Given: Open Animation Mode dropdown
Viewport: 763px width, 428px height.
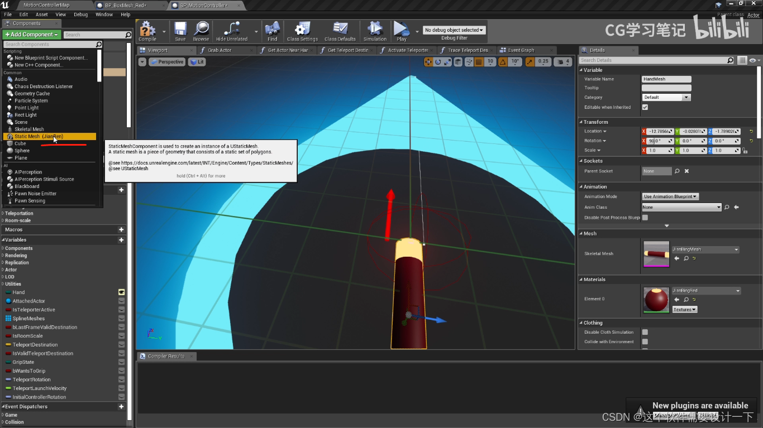Looking at the screenshot, I should tap(670, 196).
